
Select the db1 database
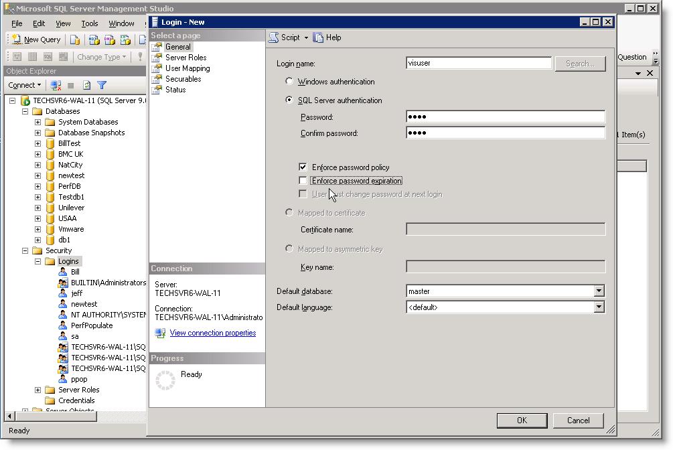[64, 240]
